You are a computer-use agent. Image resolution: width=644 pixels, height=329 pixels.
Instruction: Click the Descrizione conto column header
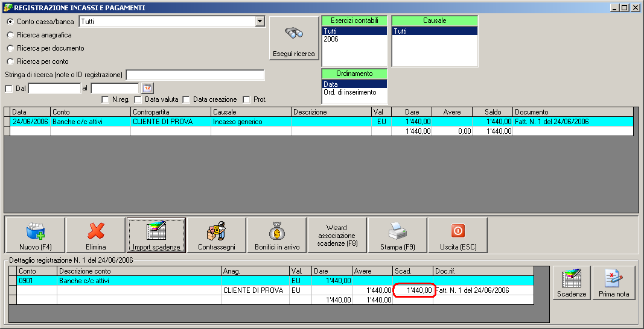139,271
